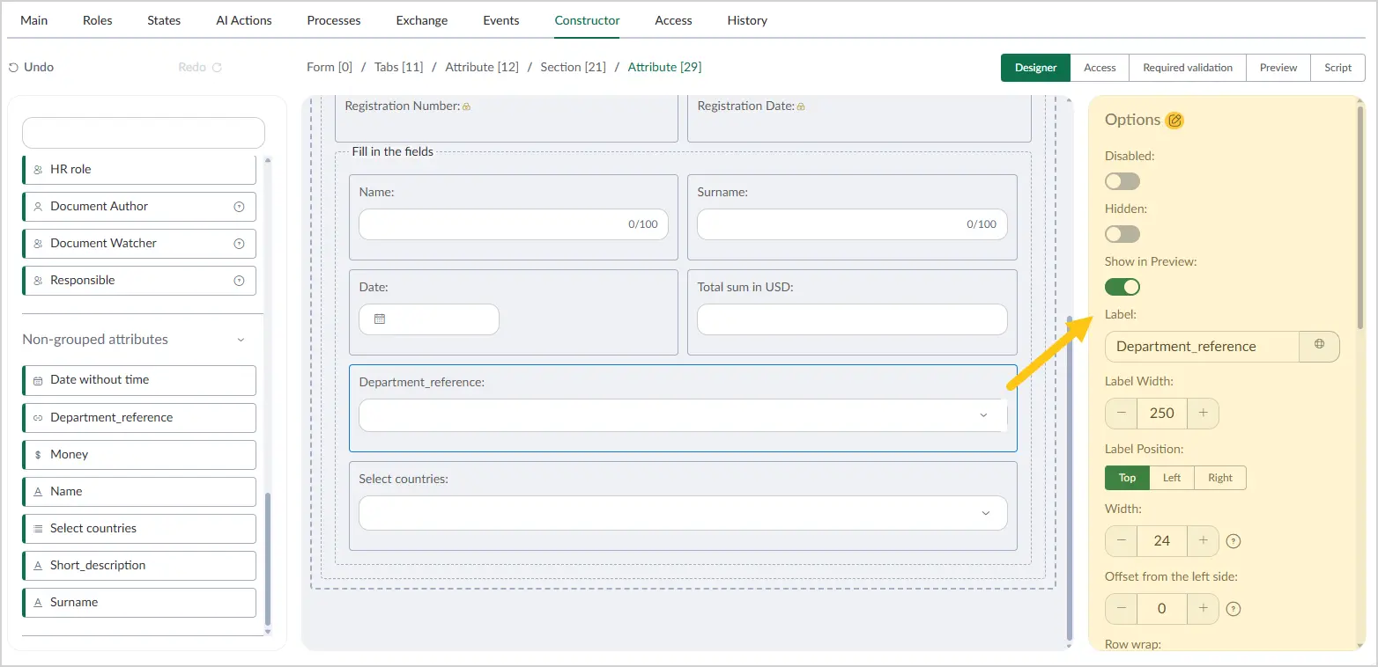The height and width of the screenshot is (667, 1378).
Task: Set Label Position to Right
Action: (x=1220, y=478)
